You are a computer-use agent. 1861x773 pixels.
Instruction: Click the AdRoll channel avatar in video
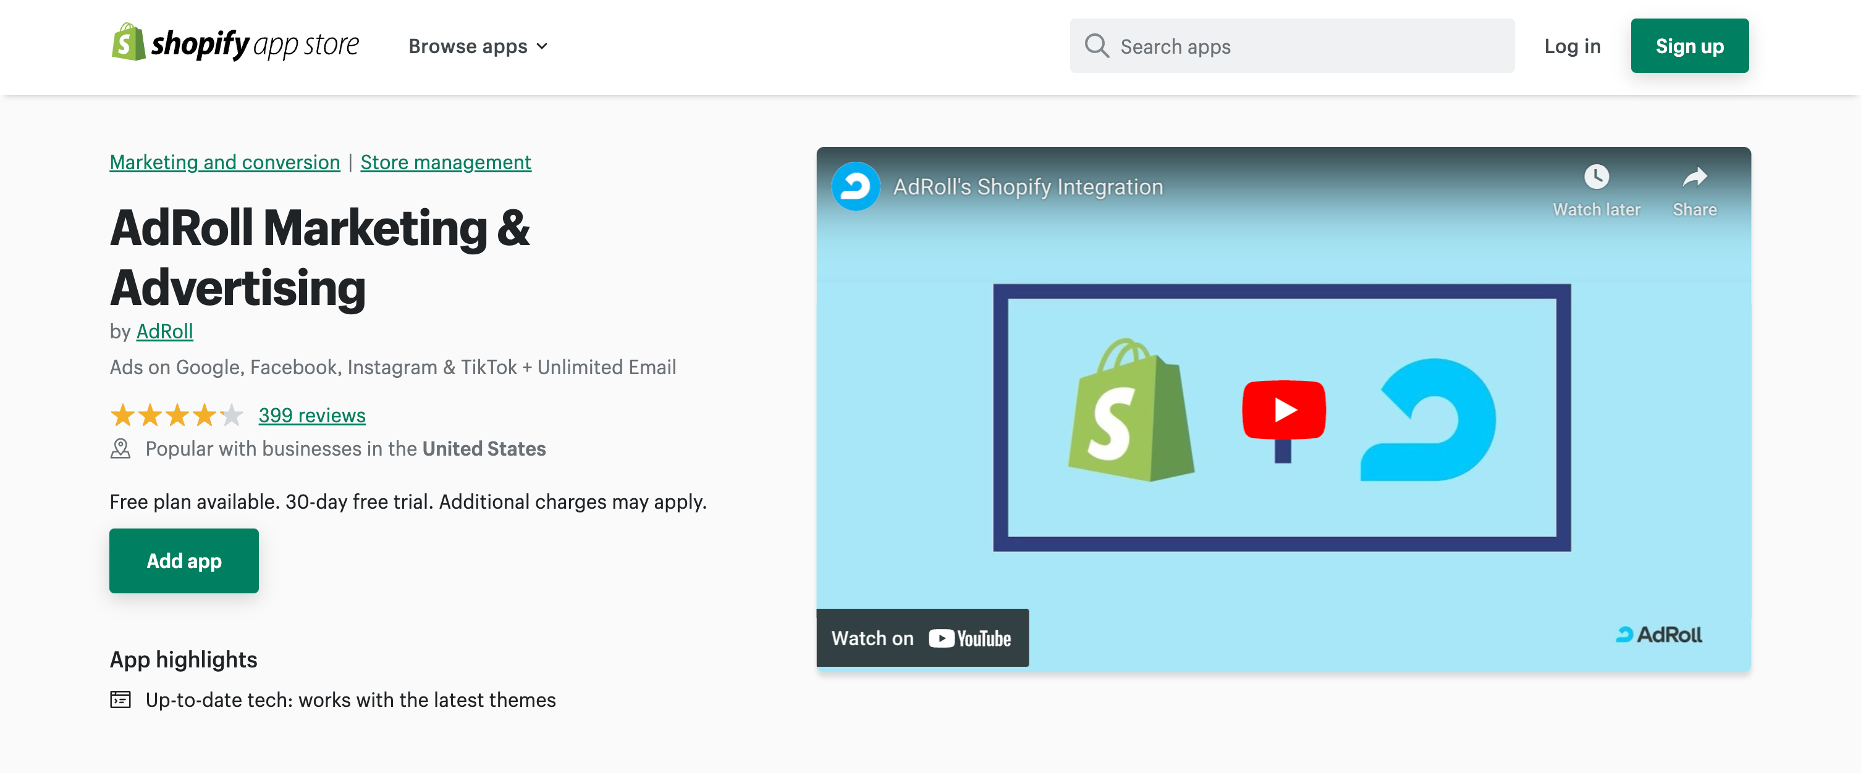pyautogui.click(x=855, y=187)
